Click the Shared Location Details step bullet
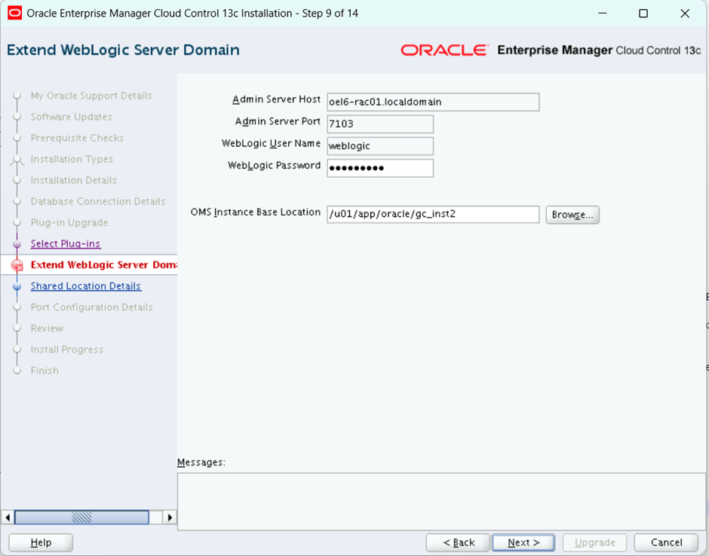 (17, 286)
